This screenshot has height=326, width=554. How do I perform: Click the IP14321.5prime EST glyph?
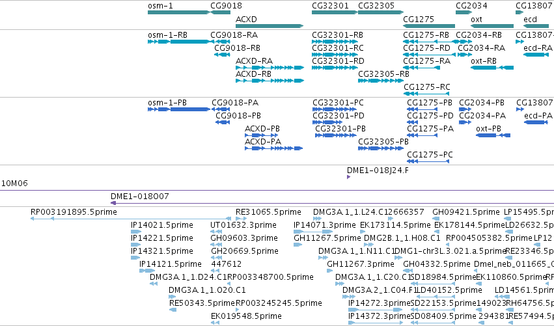[135, 258]
